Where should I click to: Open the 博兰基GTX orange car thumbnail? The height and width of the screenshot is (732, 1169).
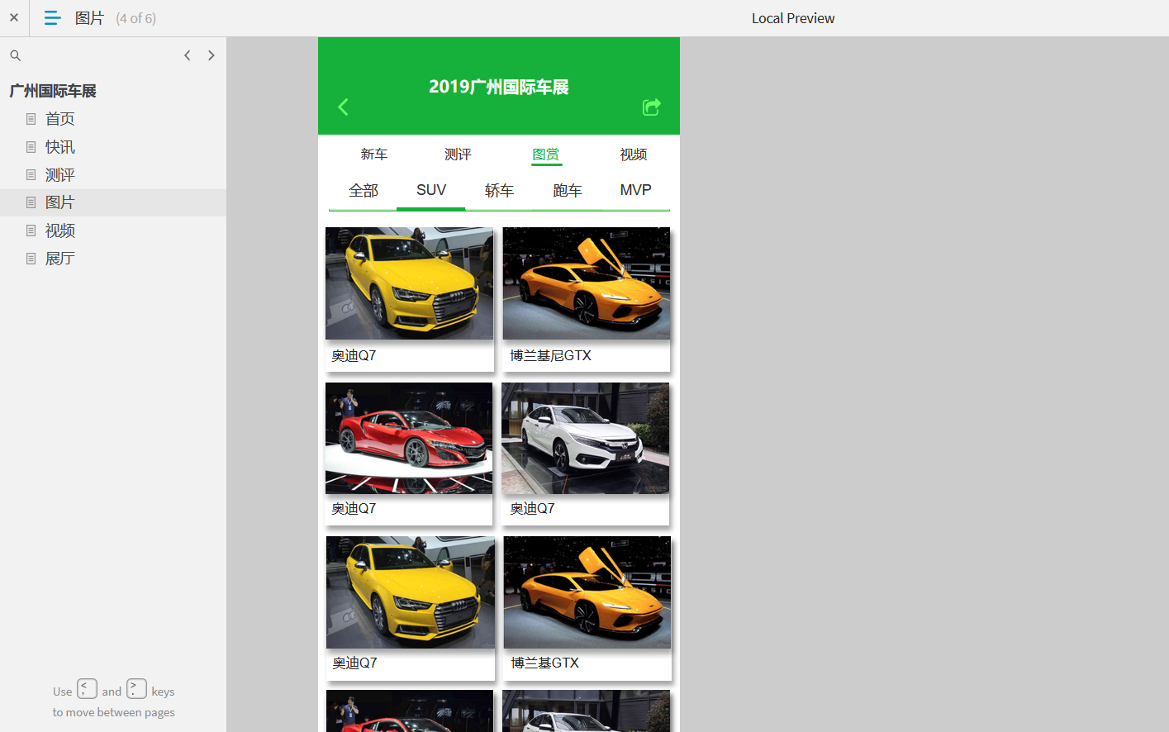[x=587, y=592]
